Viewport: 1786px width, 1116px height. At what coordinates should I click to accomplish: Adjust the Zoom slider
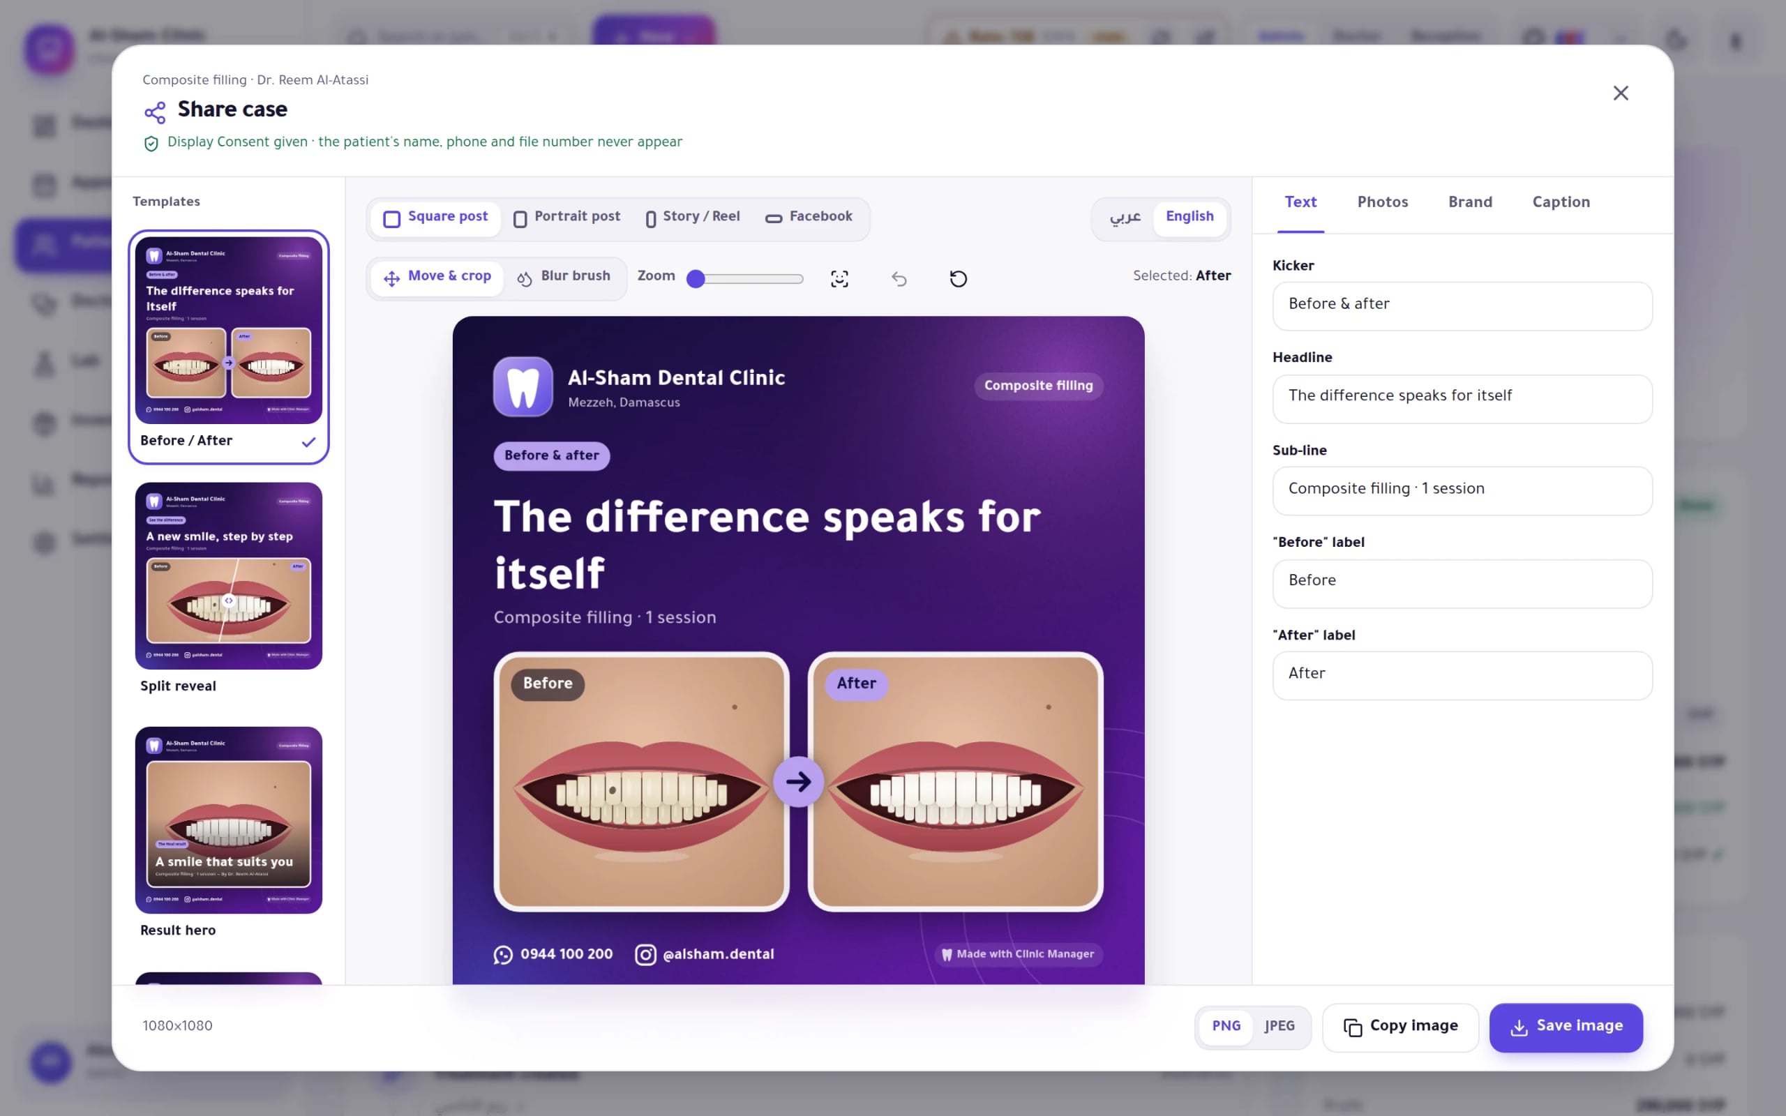click(x=745, y=278)
